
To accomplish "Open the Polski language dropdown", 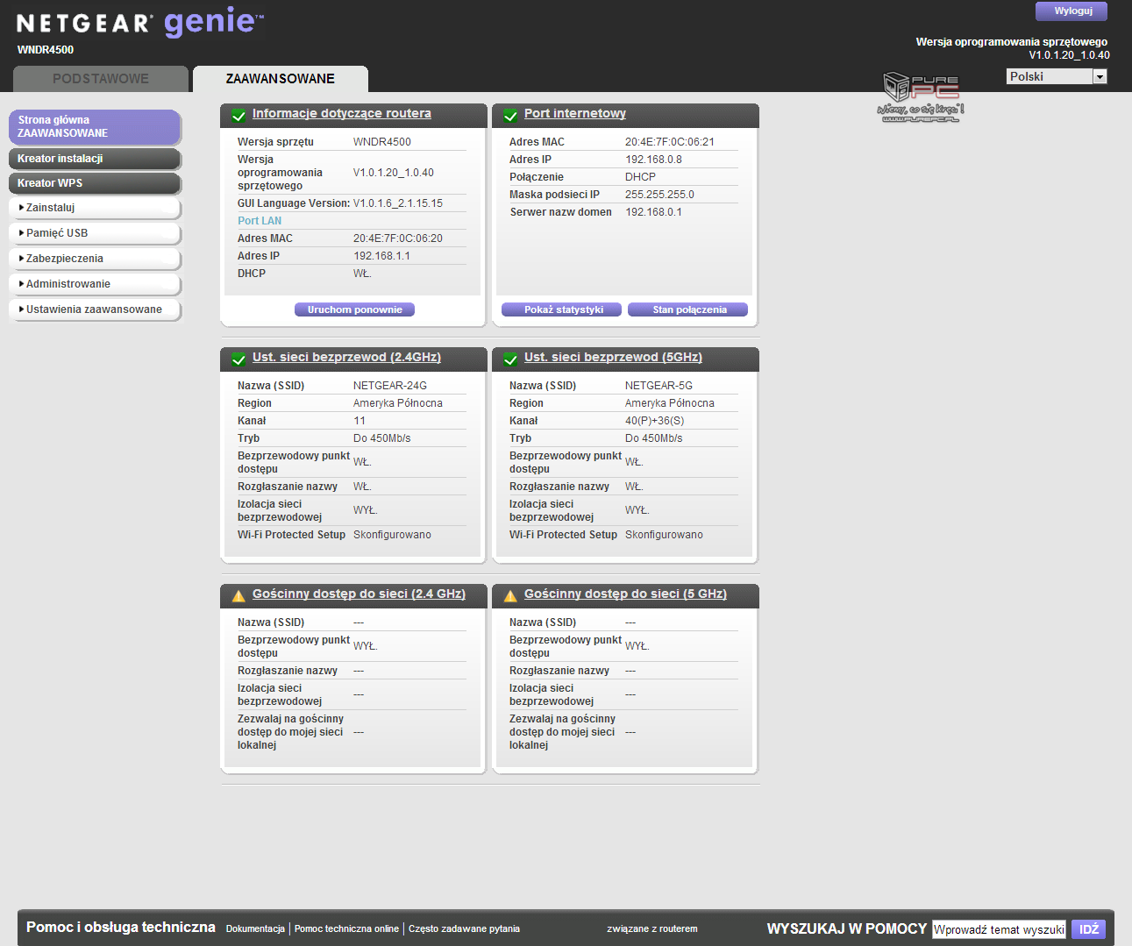I will point(1057,76).
